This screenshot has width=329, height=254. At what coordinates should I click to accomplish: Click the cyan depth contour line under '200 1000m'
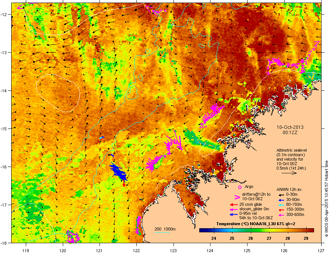pyautogui.click(x=162, y=232)
